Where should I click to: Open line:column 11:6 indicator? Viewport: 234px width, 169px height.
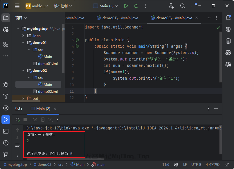pos(166,165)
